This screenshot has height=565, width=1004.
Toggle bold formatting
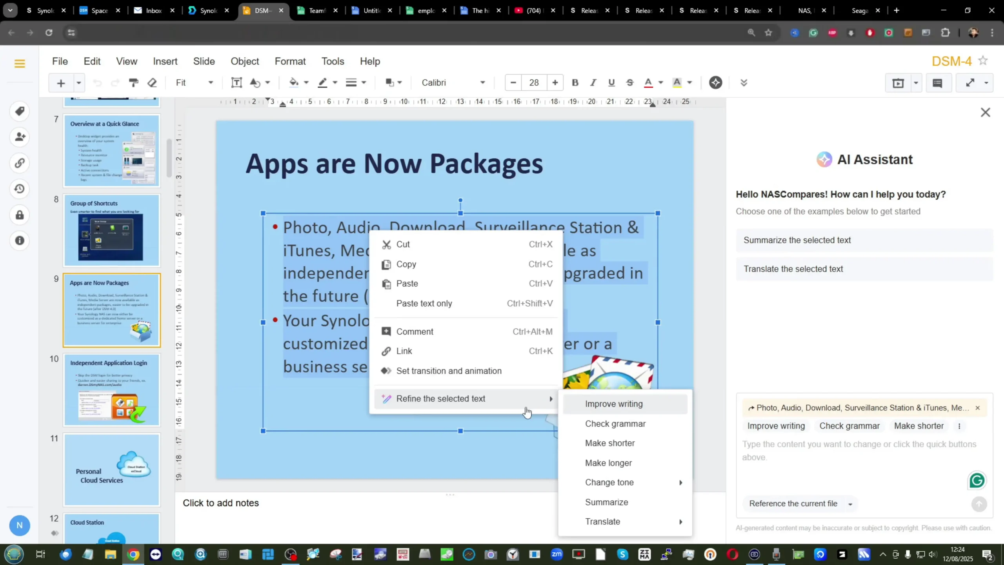point(575,83)
